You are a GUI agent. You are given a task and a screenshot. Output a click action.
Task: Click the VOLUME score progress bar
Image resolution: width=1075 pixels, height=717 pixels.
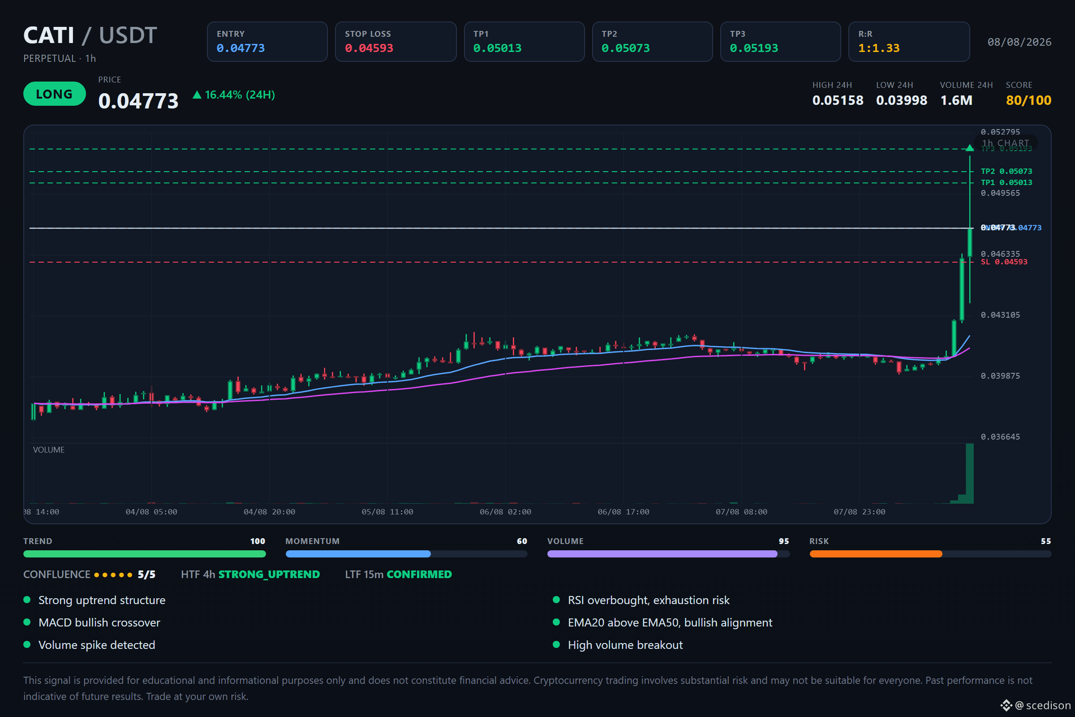pos(668,554)
